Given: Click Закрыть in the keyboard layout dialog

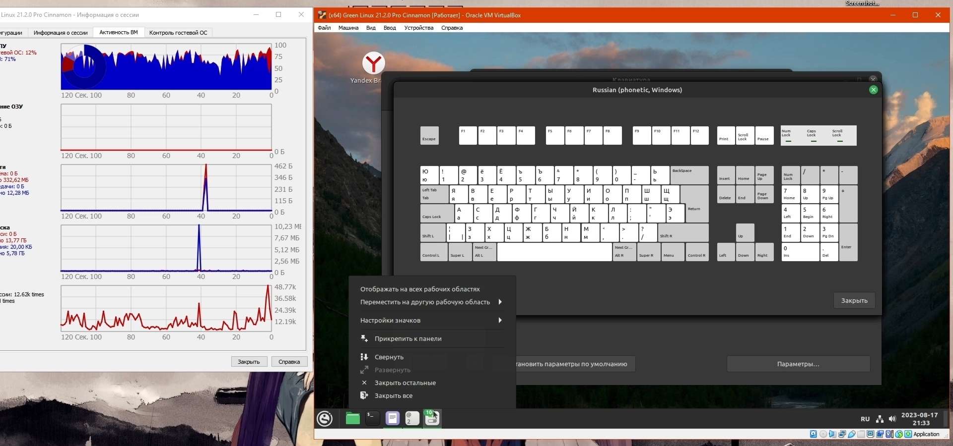Looking at the screenshot, I should pos(854,300).
